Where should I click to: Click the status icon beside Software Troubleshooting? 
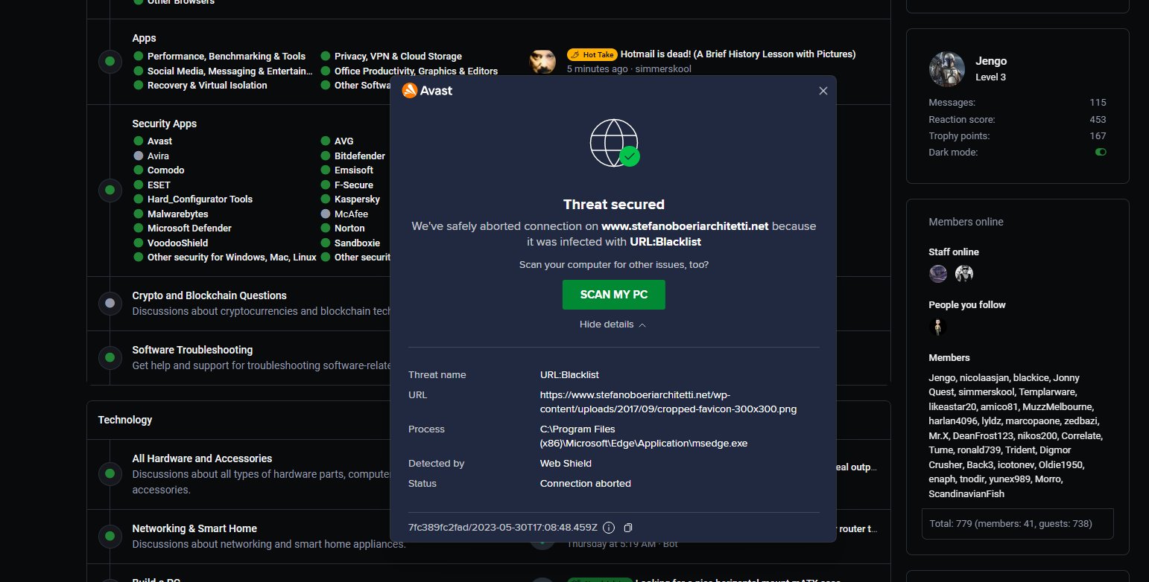(x=110, y=357)
